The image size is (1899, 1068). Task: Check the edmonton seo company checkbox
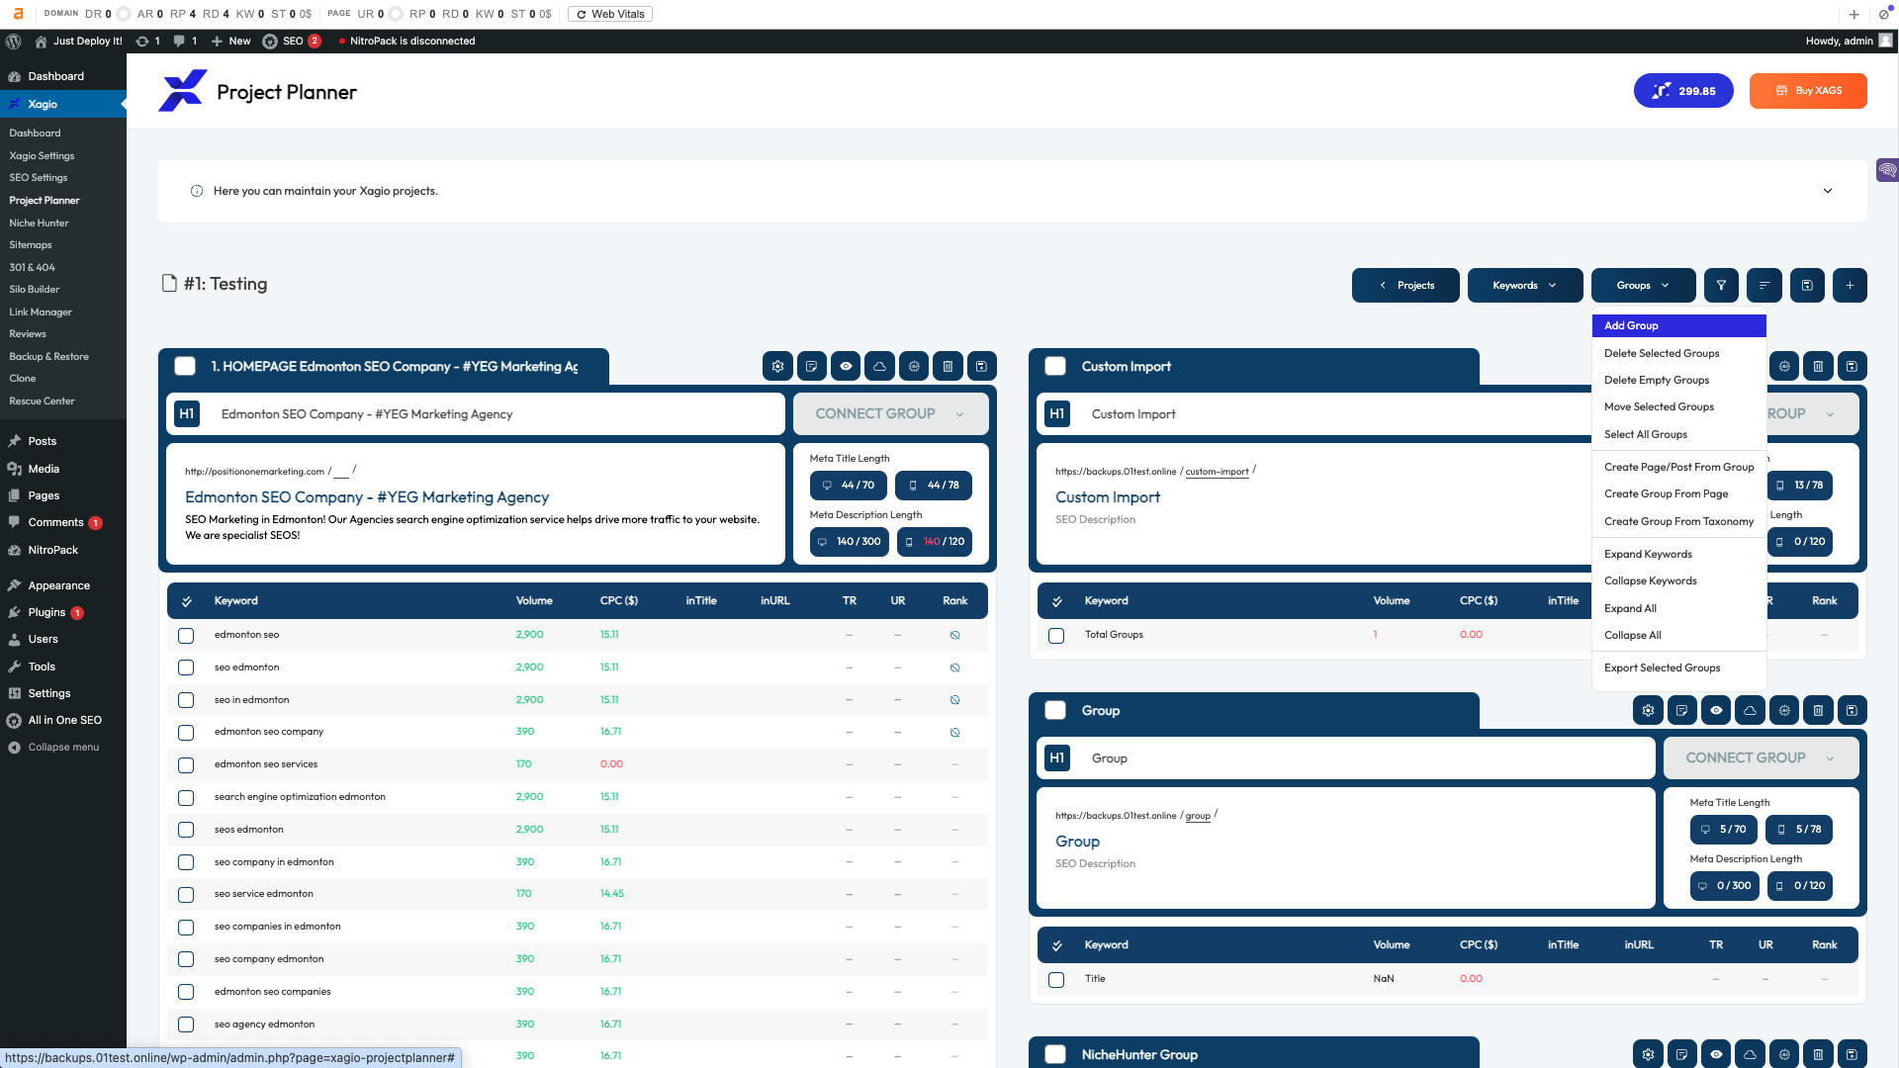pyautogui.click(x=186, y=733)
